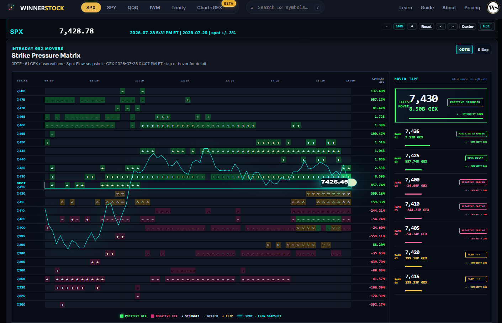The image size is (502, 323).
Task: Click the MOVER TAPE heading
Action: (406, 79)
